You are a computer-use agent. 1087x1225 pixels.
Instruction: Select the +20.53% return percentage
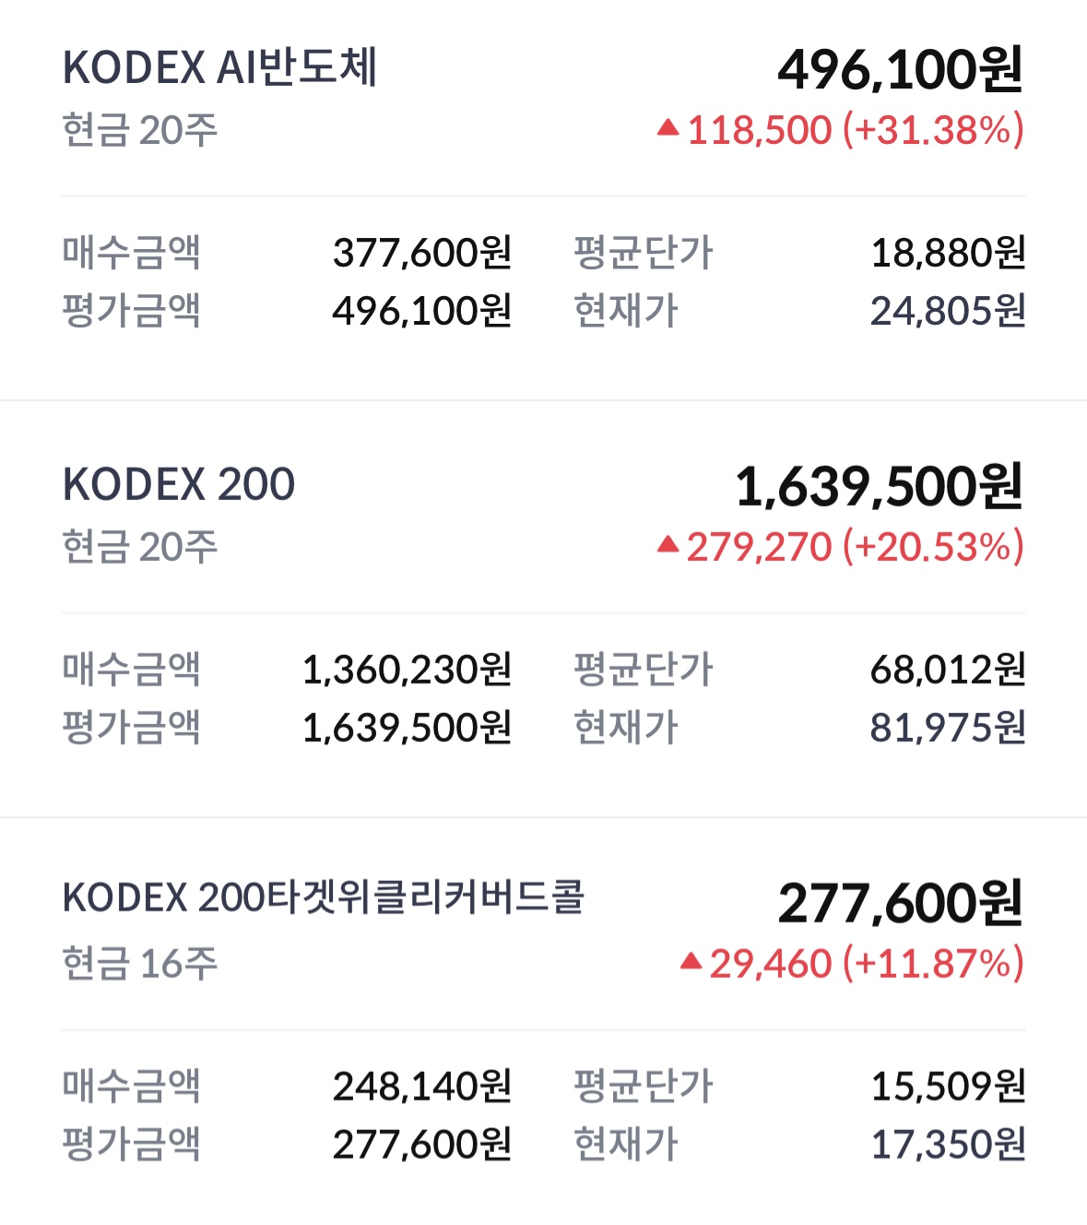(933, 547)
